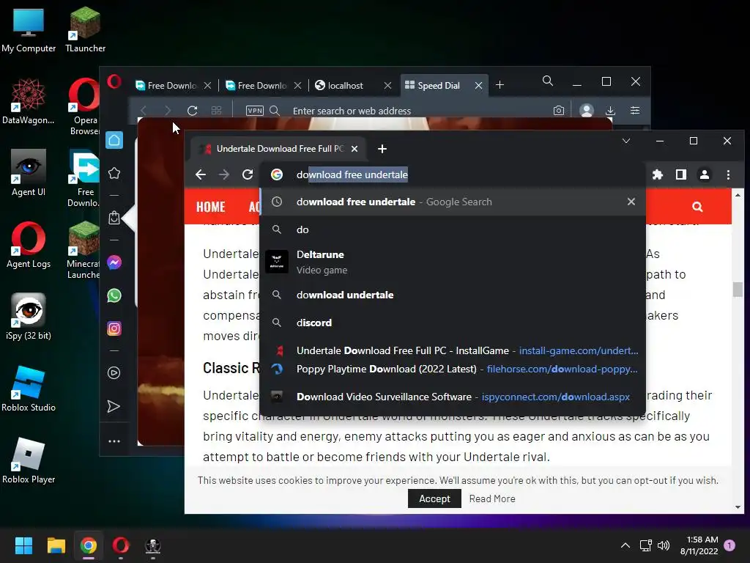Go back in Chrome
This screenshot has width=750, height=563.
[201, 174]
